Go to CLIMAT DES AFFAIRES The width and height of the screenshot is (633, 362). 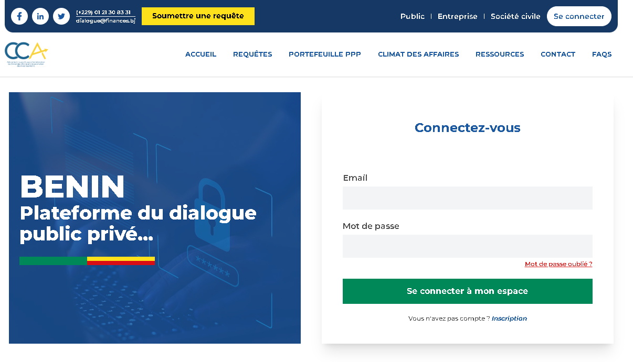418,54
